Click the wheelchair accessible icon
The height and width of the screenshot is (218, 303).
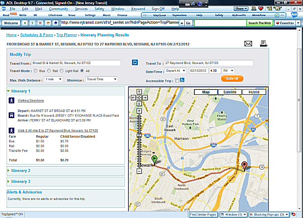click(x=182, y=80)
